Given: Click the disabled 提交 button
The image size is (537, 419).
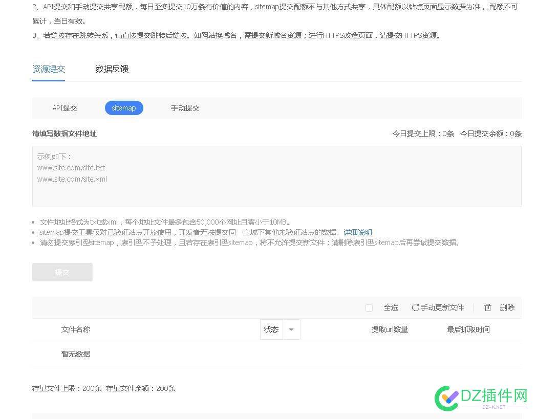Looking at the screenshot, I should (x=62, y=272).
